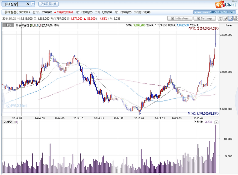Click the 1,500,000 price axis label
The height and width of the screenshot is (175, 238).
(x=226, y=109)
